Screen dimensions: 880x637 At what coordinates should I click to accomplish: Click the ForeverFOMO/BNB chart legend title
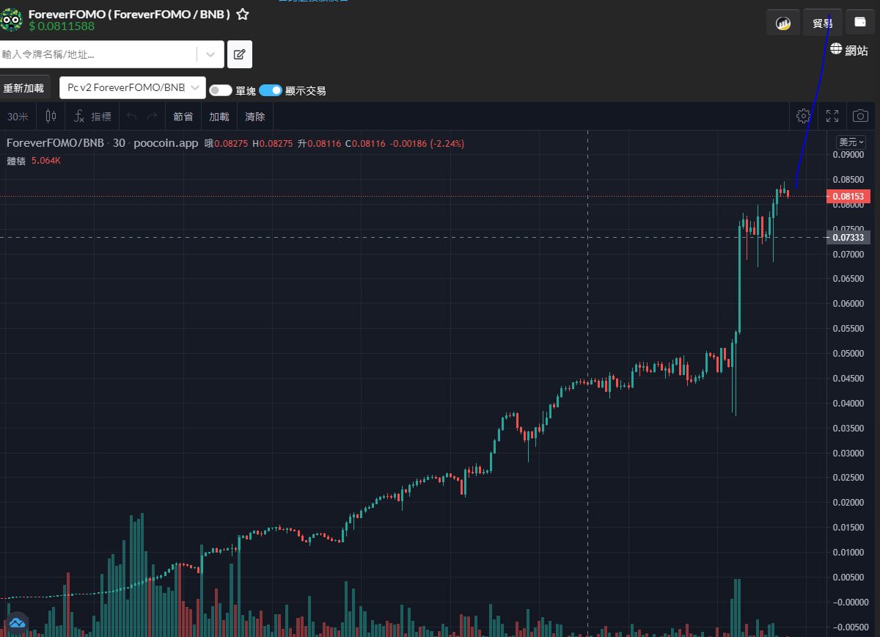pos(55,143)
